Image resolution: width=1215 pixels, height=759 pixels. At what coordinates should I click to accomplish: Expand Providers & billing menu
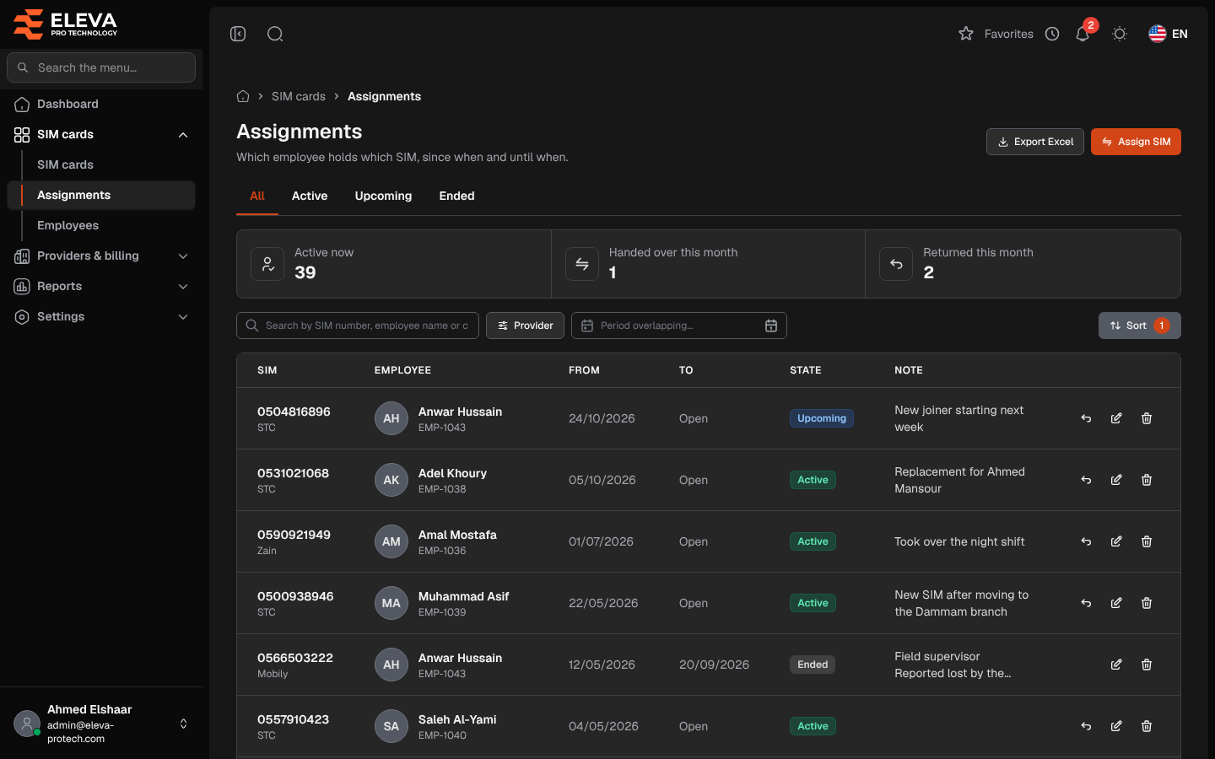[101, 256]
